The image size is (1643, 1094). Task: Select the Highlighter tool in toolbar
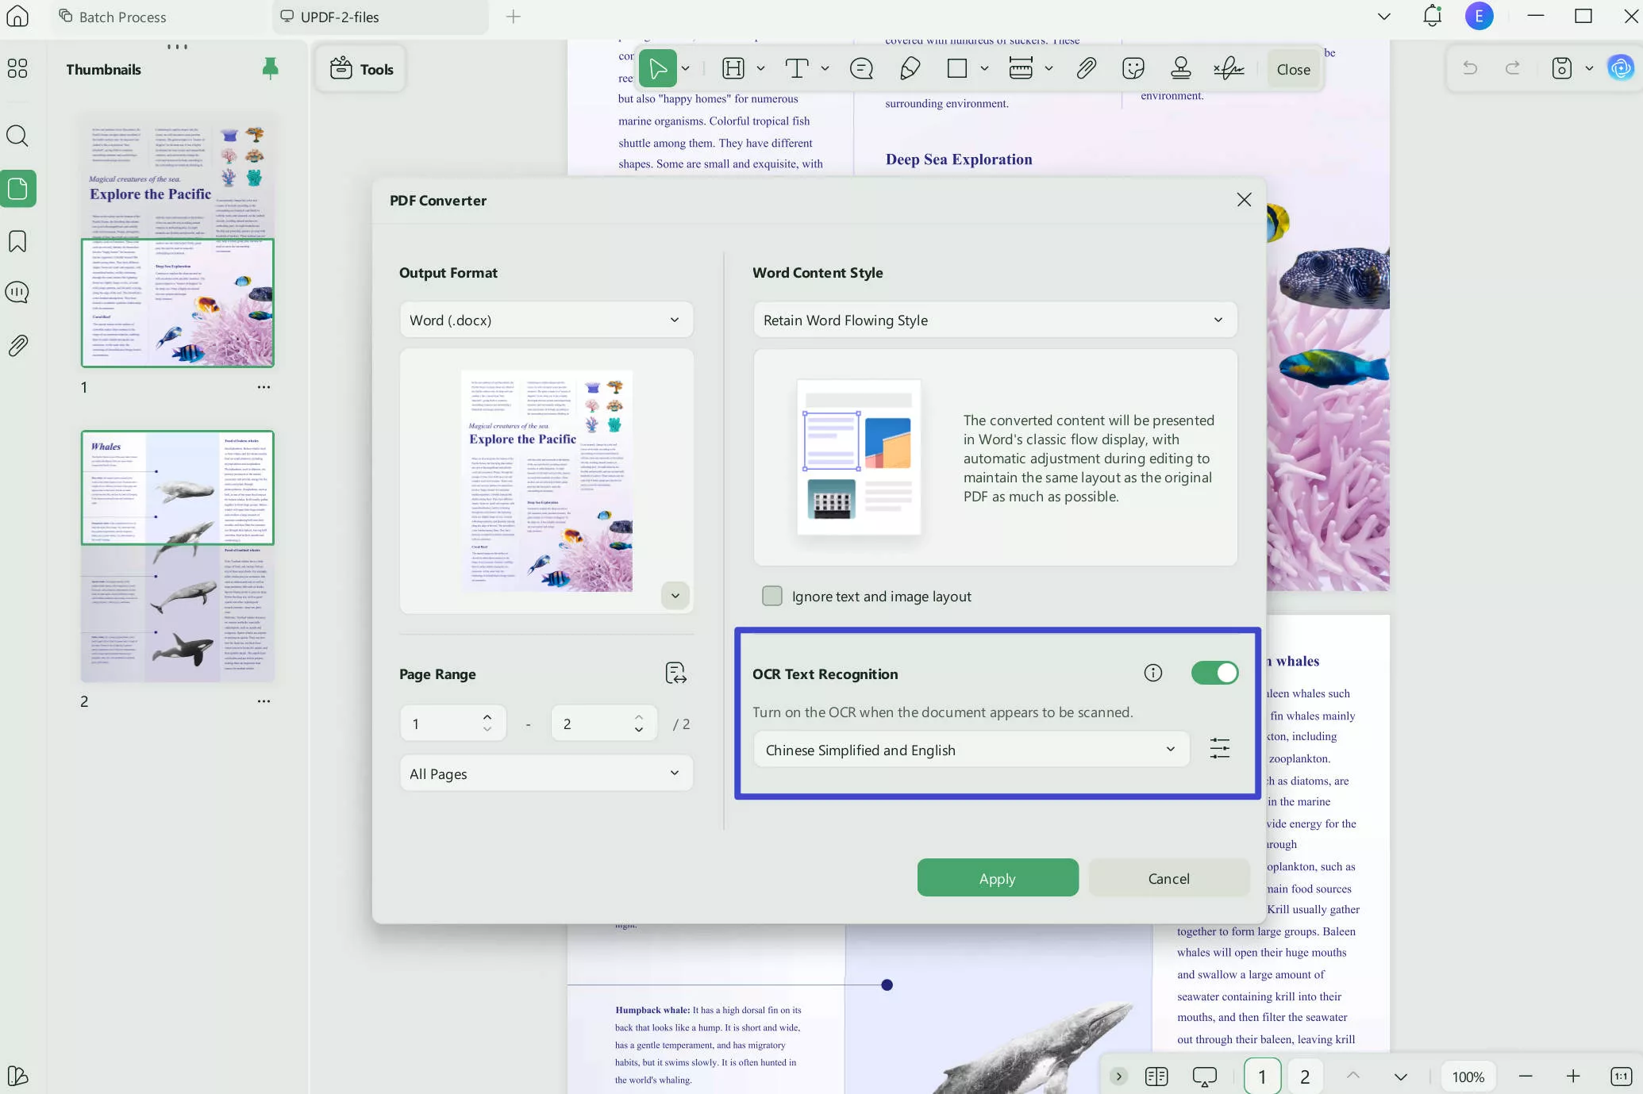pyautogui.click(x=910, y=69)
